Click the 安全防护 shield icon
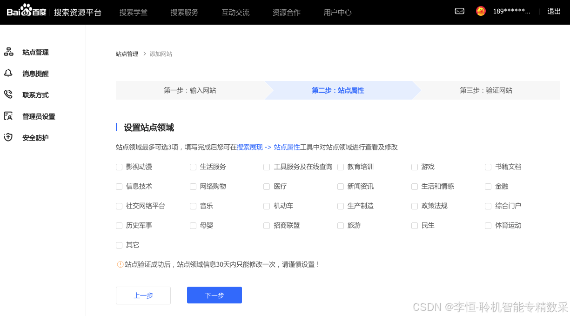 tap(8, 137)
